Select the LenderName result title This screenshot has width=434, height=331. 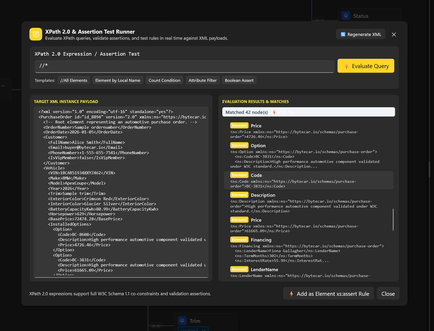pos(264,270)
